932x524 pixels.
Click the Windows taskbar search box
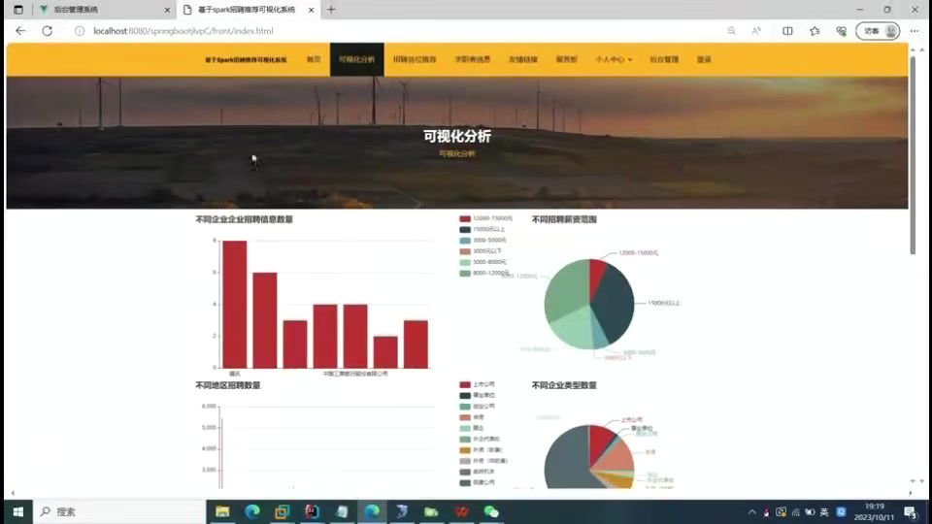[116, 511]
